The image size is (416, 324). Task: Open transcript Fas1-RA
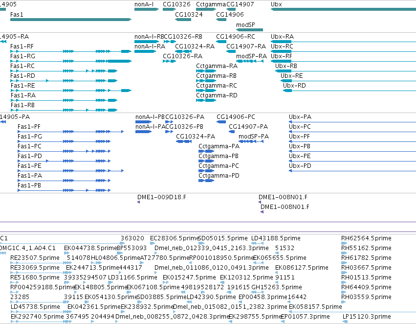[64, 100]
